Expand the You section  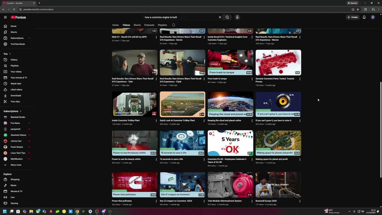point(7,54)
